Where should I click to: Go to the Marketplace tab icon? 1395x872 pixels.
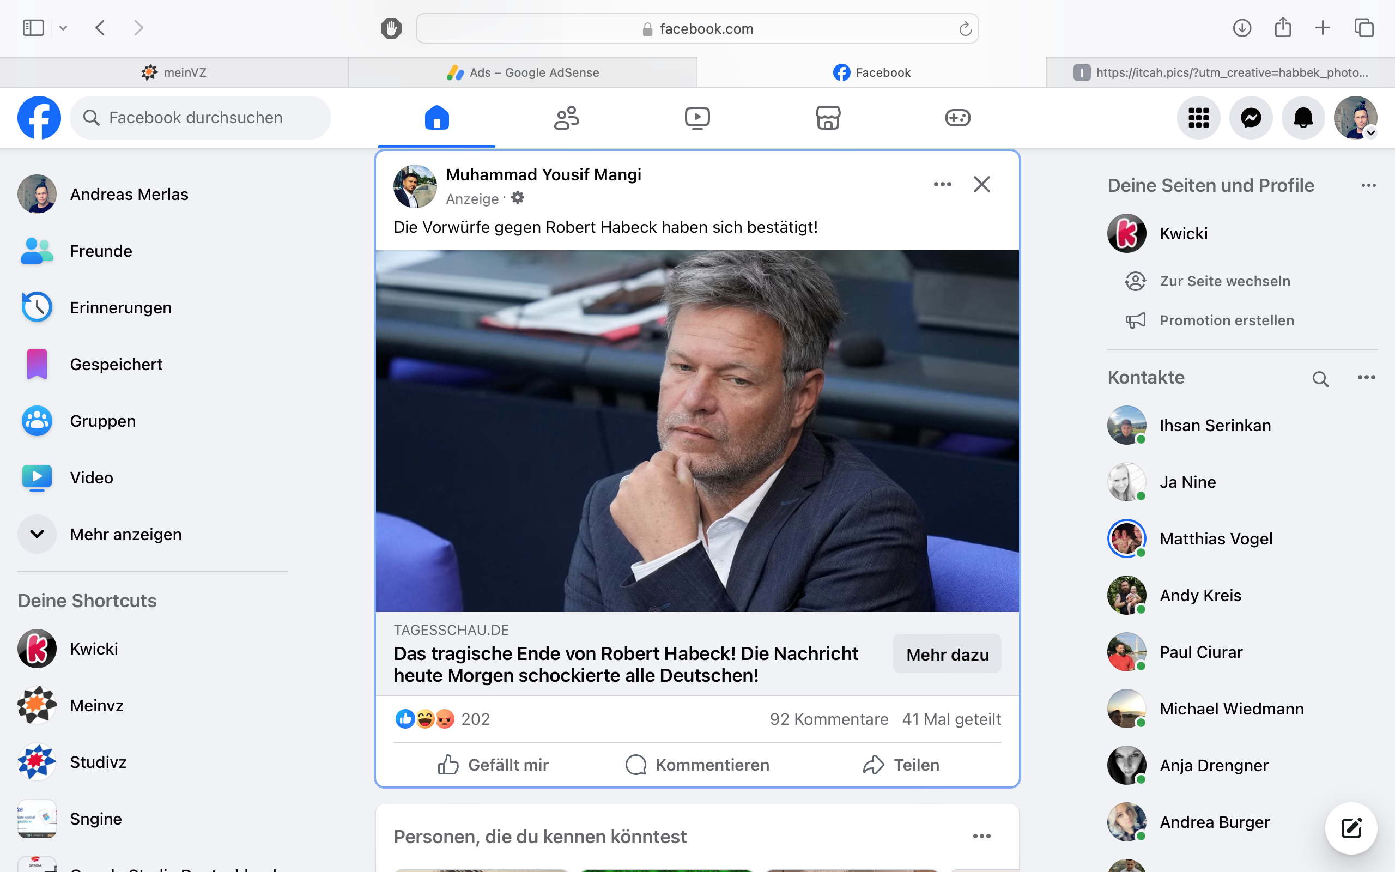[828, 118]
